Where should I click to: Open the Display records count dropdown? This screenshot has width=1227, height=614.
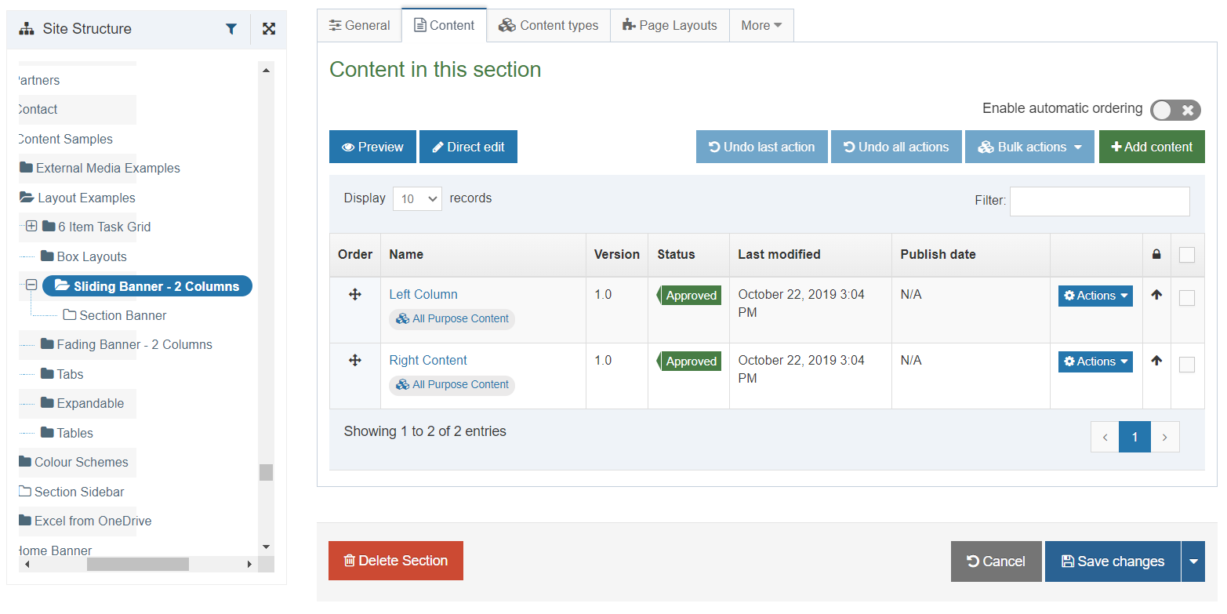(417, 199)
